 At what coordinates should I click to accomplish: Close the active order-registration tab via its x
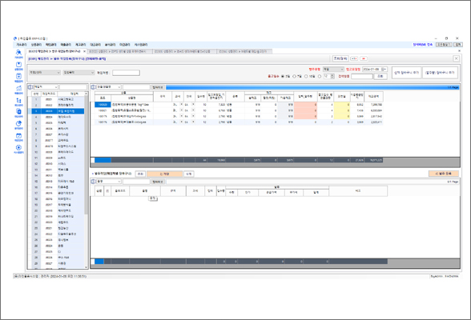coord(84,51)
